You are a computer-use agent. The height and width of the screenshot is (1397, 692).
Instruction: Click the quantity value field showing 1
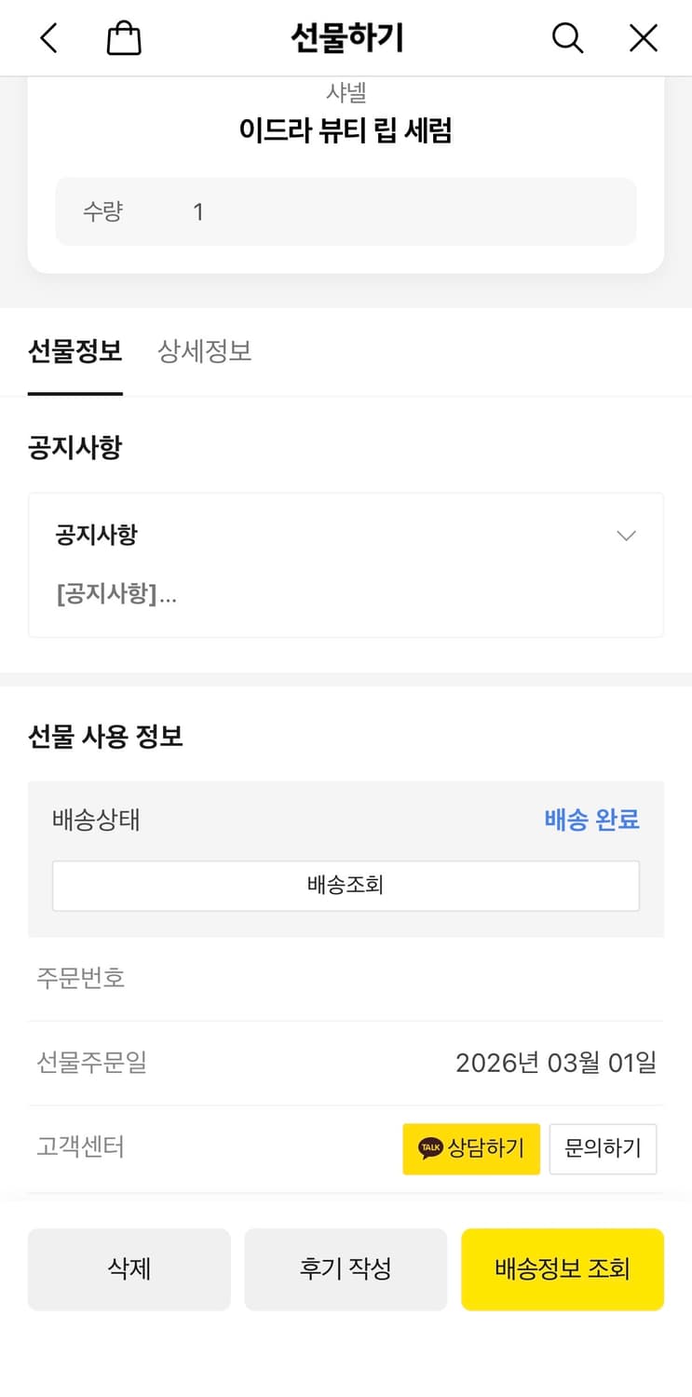[197, 211]
